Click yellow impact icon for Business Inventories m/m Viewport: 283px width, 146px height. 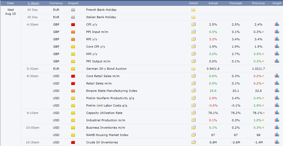pos(73,128)
